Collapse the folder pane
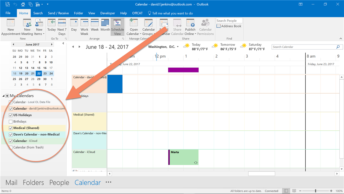This screenshot has width=344, height=194. (63, 43)
